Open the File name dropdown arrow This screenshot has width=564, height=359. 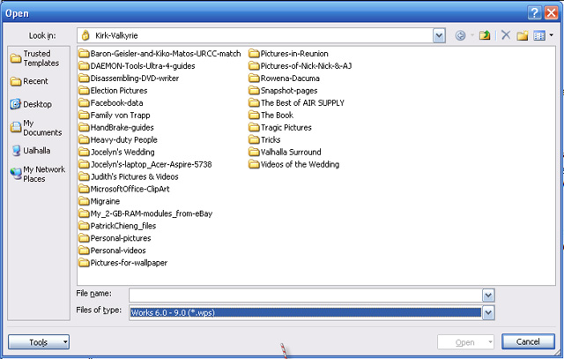[487, 295]
